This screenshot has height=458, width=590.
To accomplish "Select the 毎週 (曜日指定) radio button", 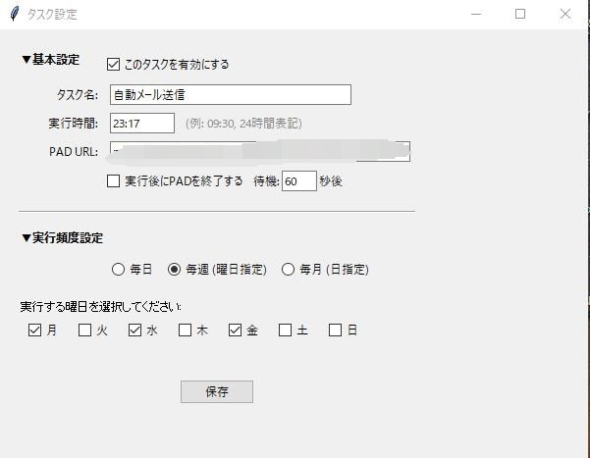I will pyautogui.click(x=174, y=270).
